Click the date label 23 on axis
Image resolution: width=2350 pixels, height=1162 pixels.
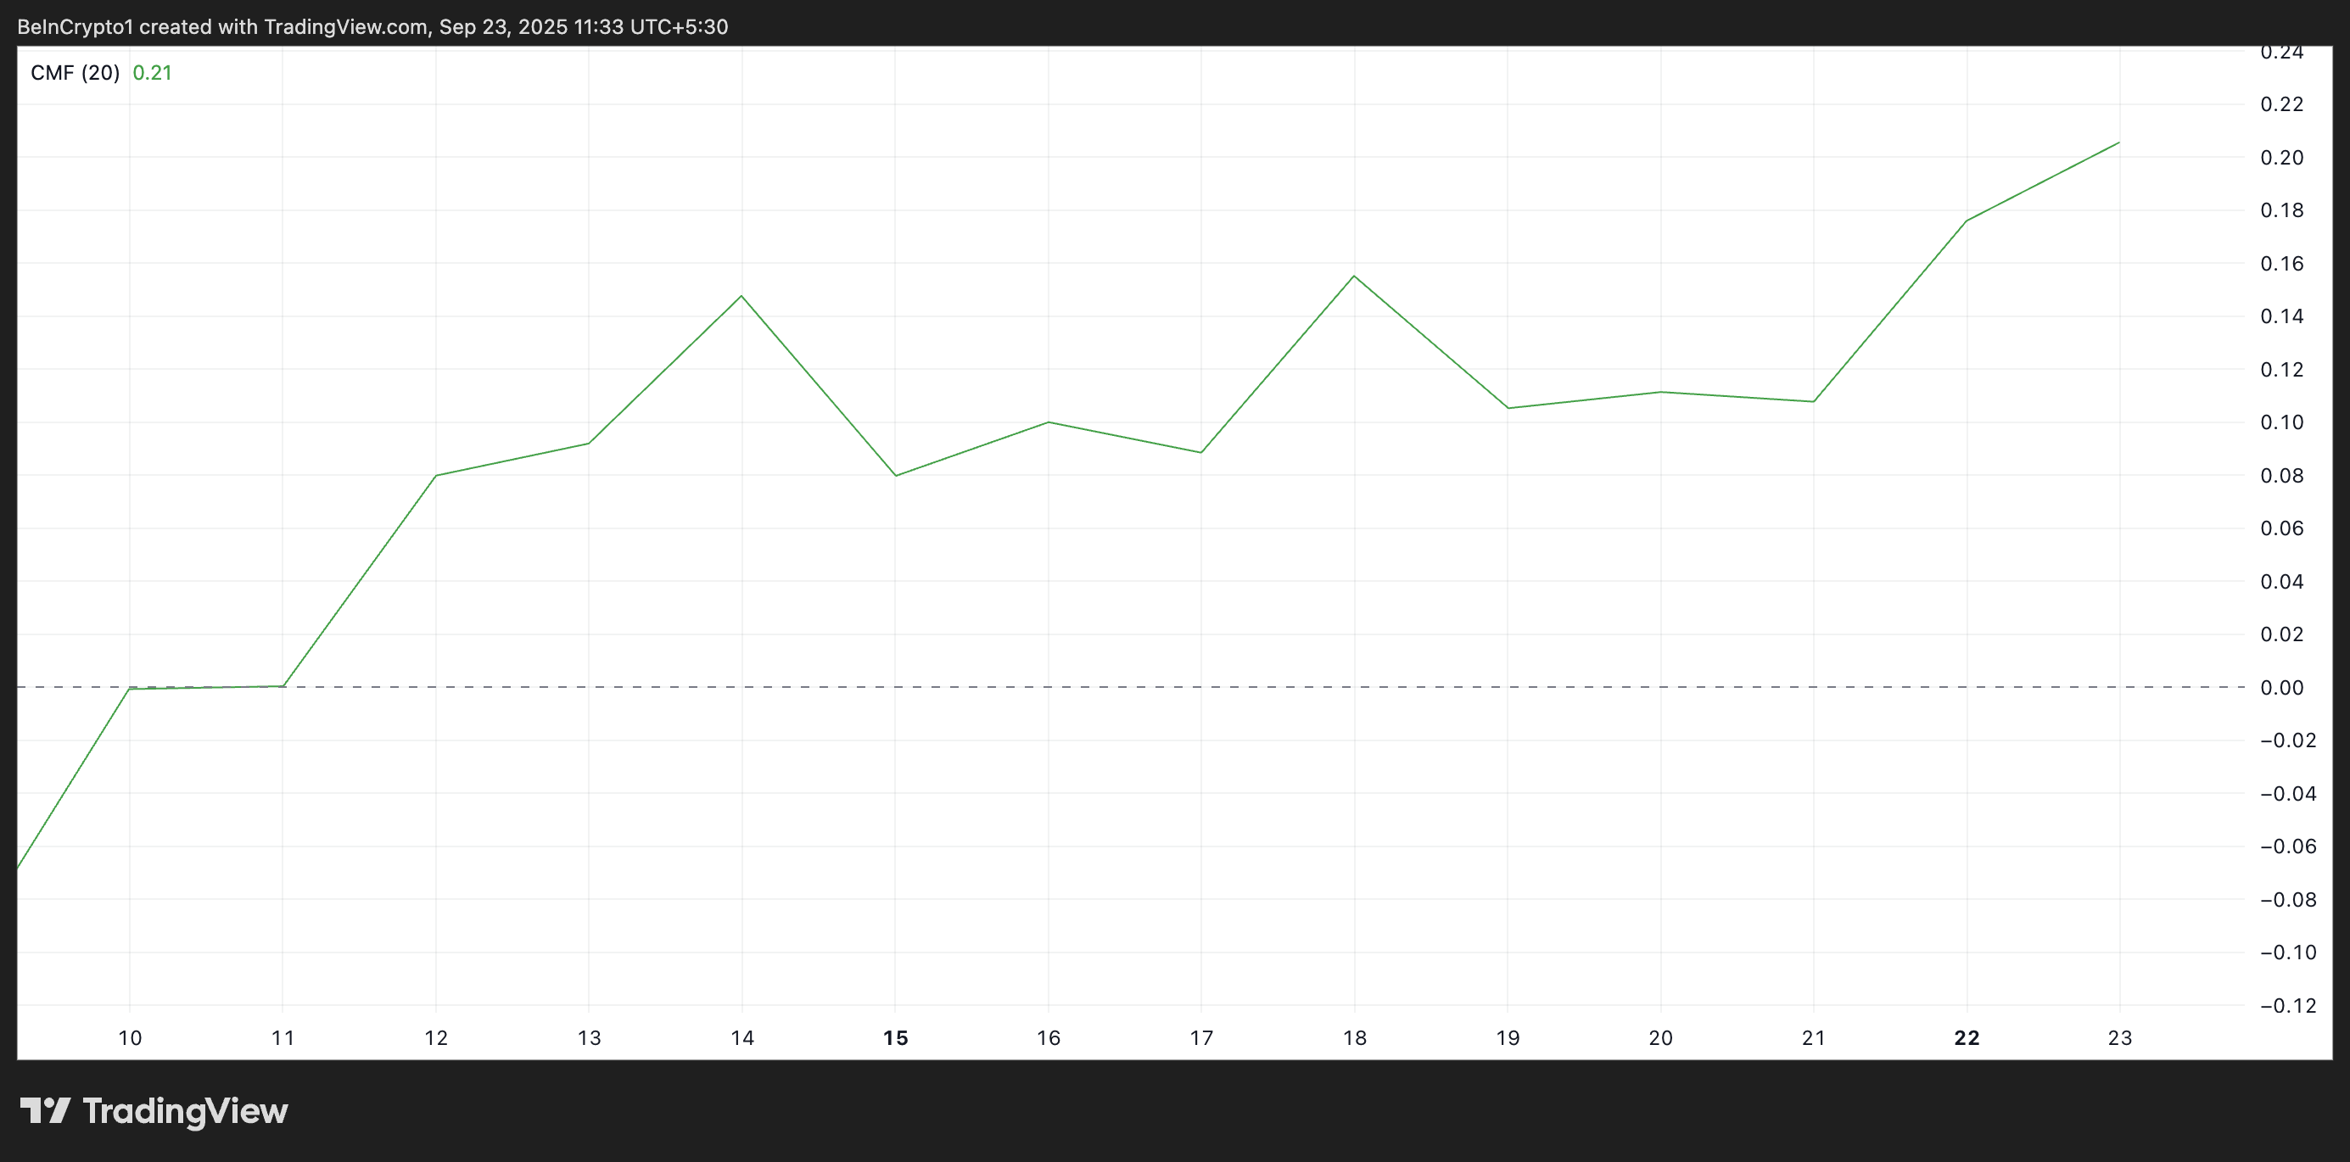point(2120,1038)
